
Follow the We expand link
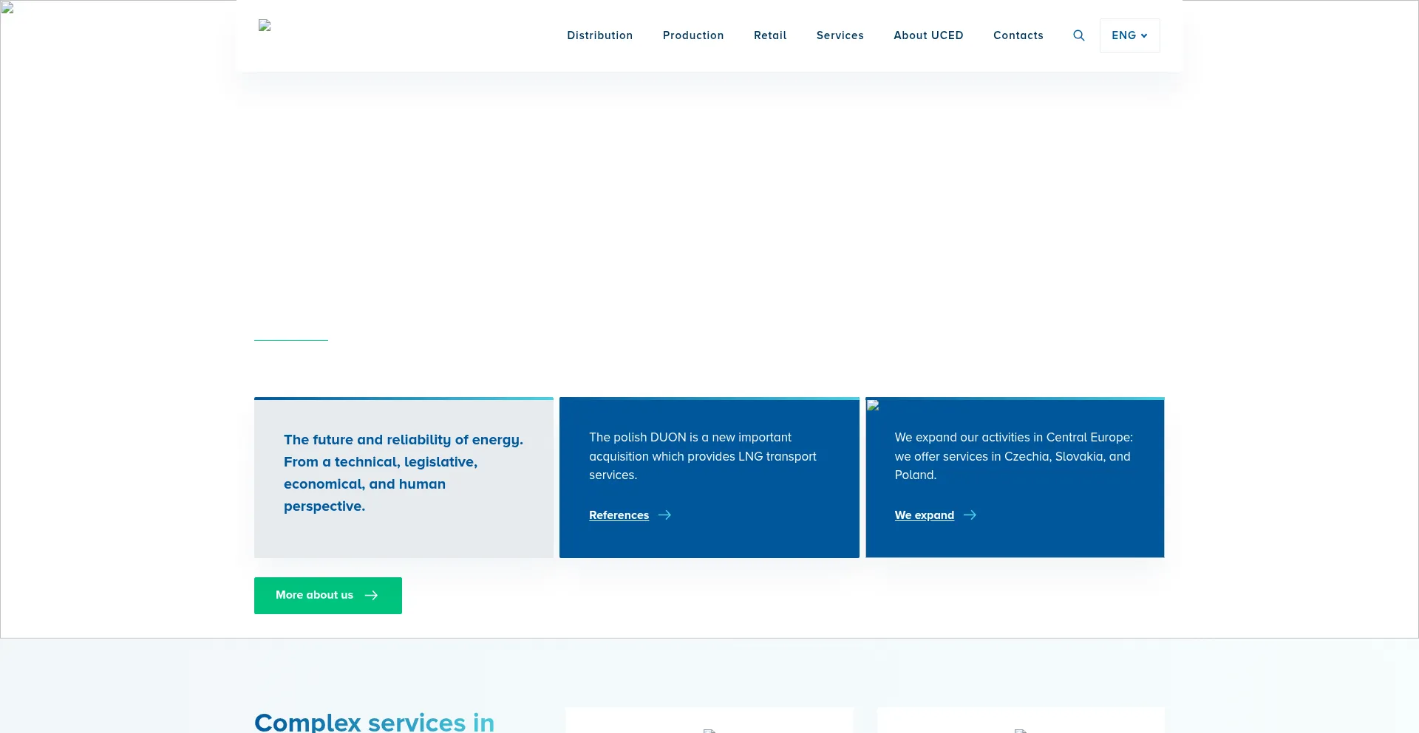click(924, 515)
